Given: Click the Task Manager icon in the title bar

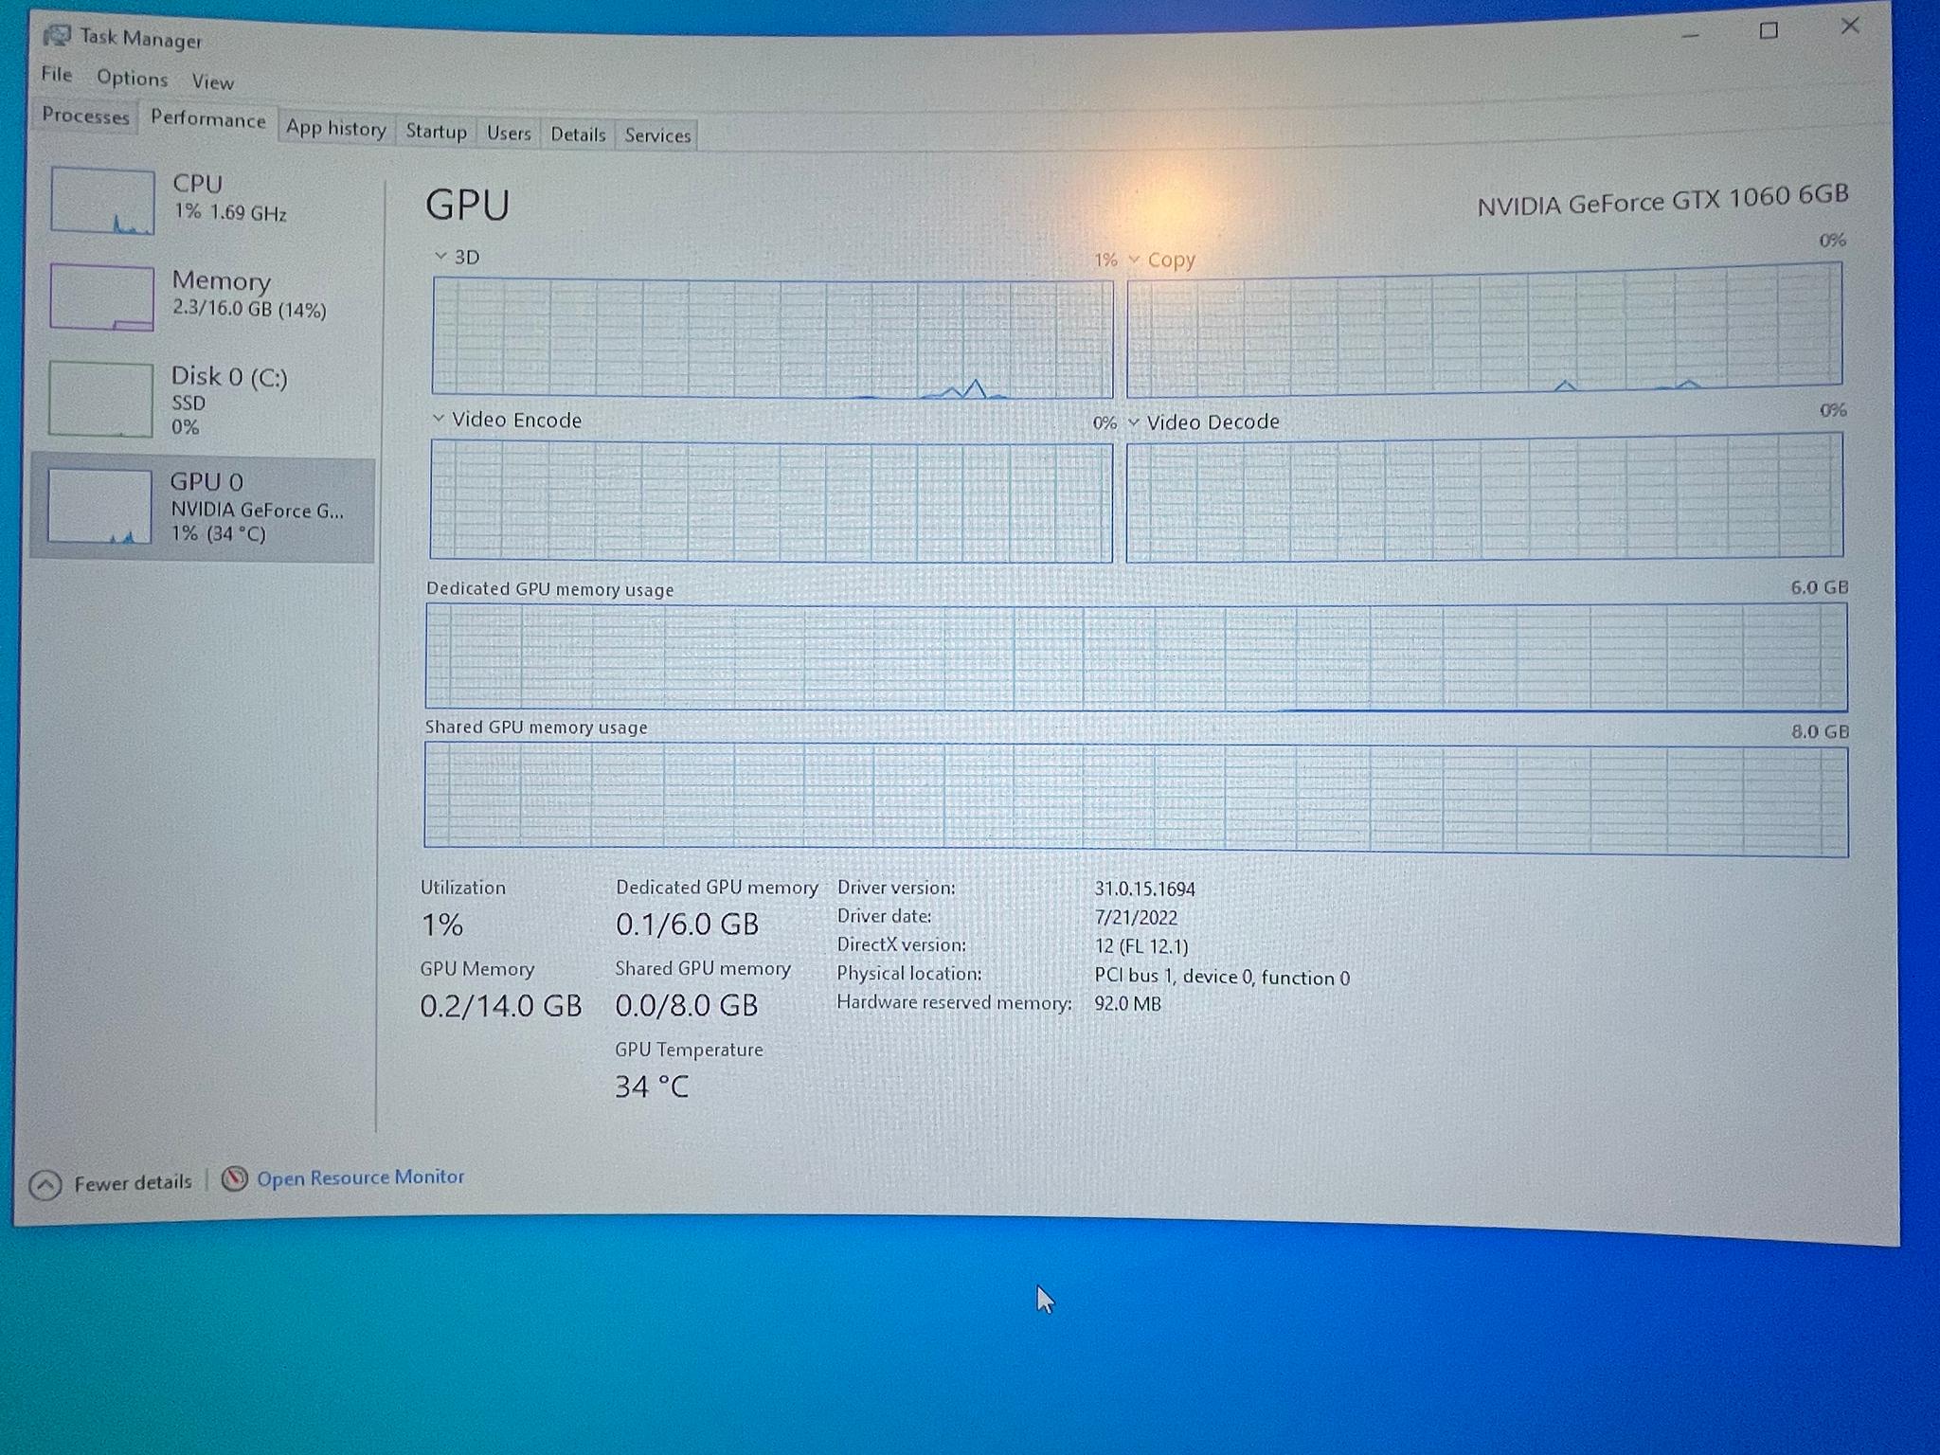Looking at the screenshot, I should click(59, 34).
